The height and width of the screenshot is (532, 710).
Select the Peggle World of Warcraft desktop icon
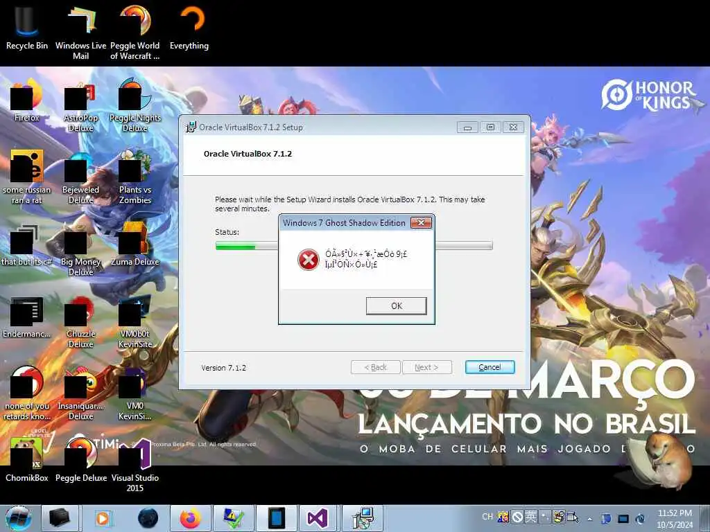[x=135, y=33]
